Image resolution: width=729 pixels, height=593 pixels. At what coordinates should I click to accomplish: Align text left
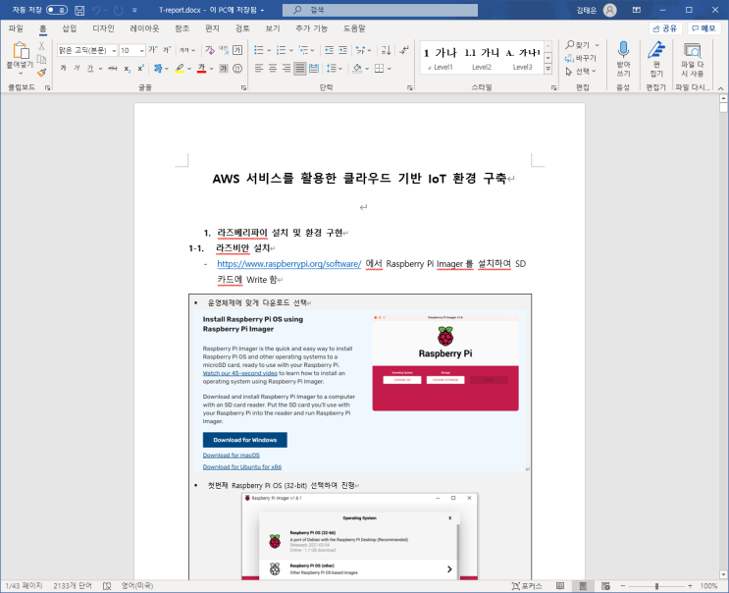(259, 69)
